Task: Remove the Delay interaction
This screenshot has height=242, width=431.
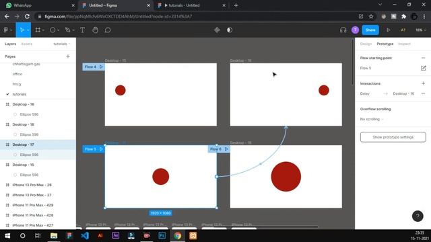Action: tap(423, 93)
